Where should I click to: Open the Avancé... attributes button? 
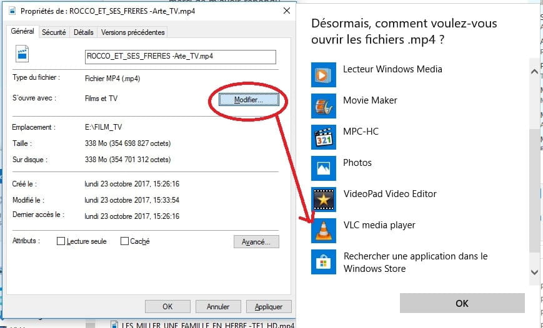tap(256, 241)
